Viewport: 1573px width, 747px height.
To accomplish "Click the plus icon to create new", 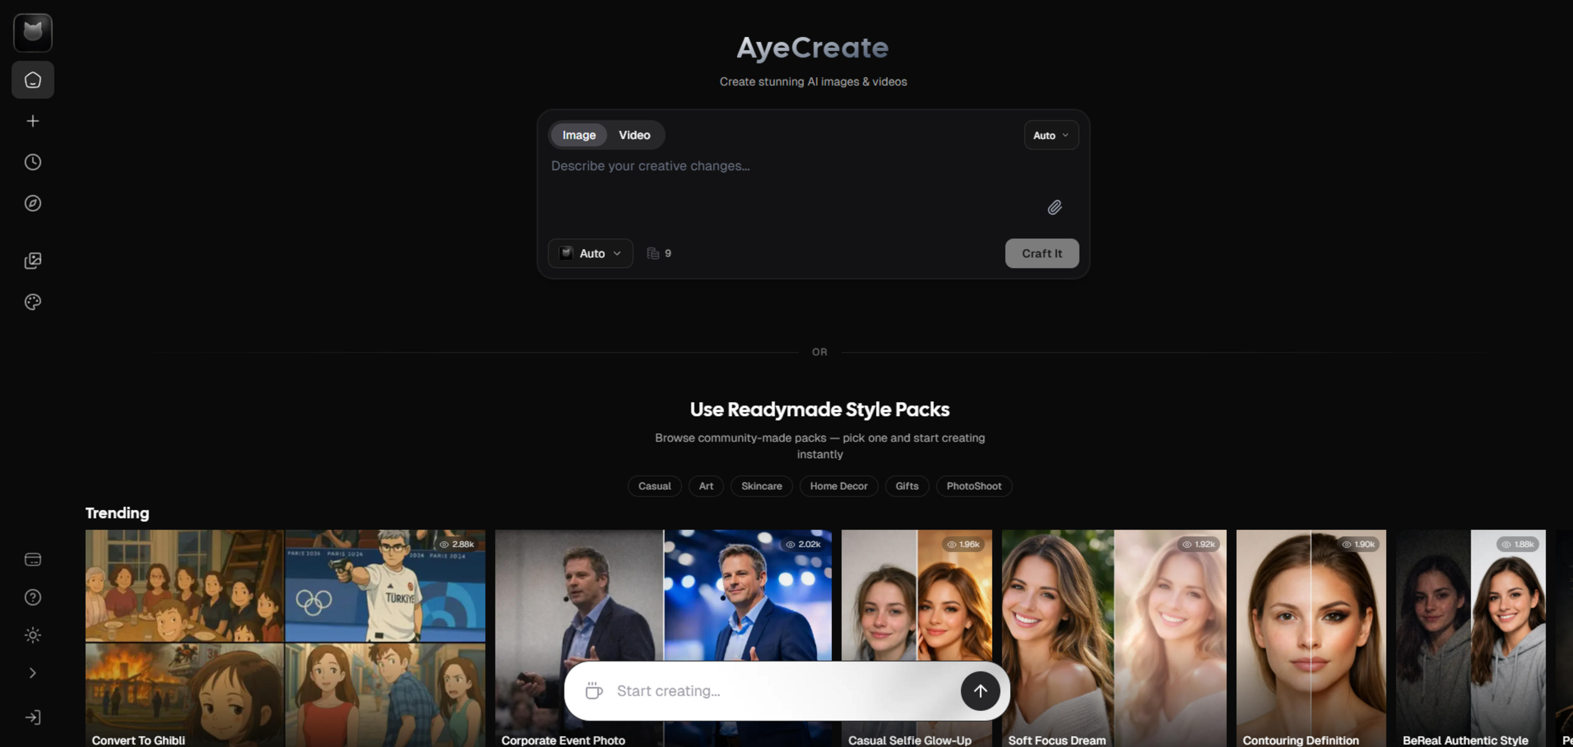I will point(33,121).
